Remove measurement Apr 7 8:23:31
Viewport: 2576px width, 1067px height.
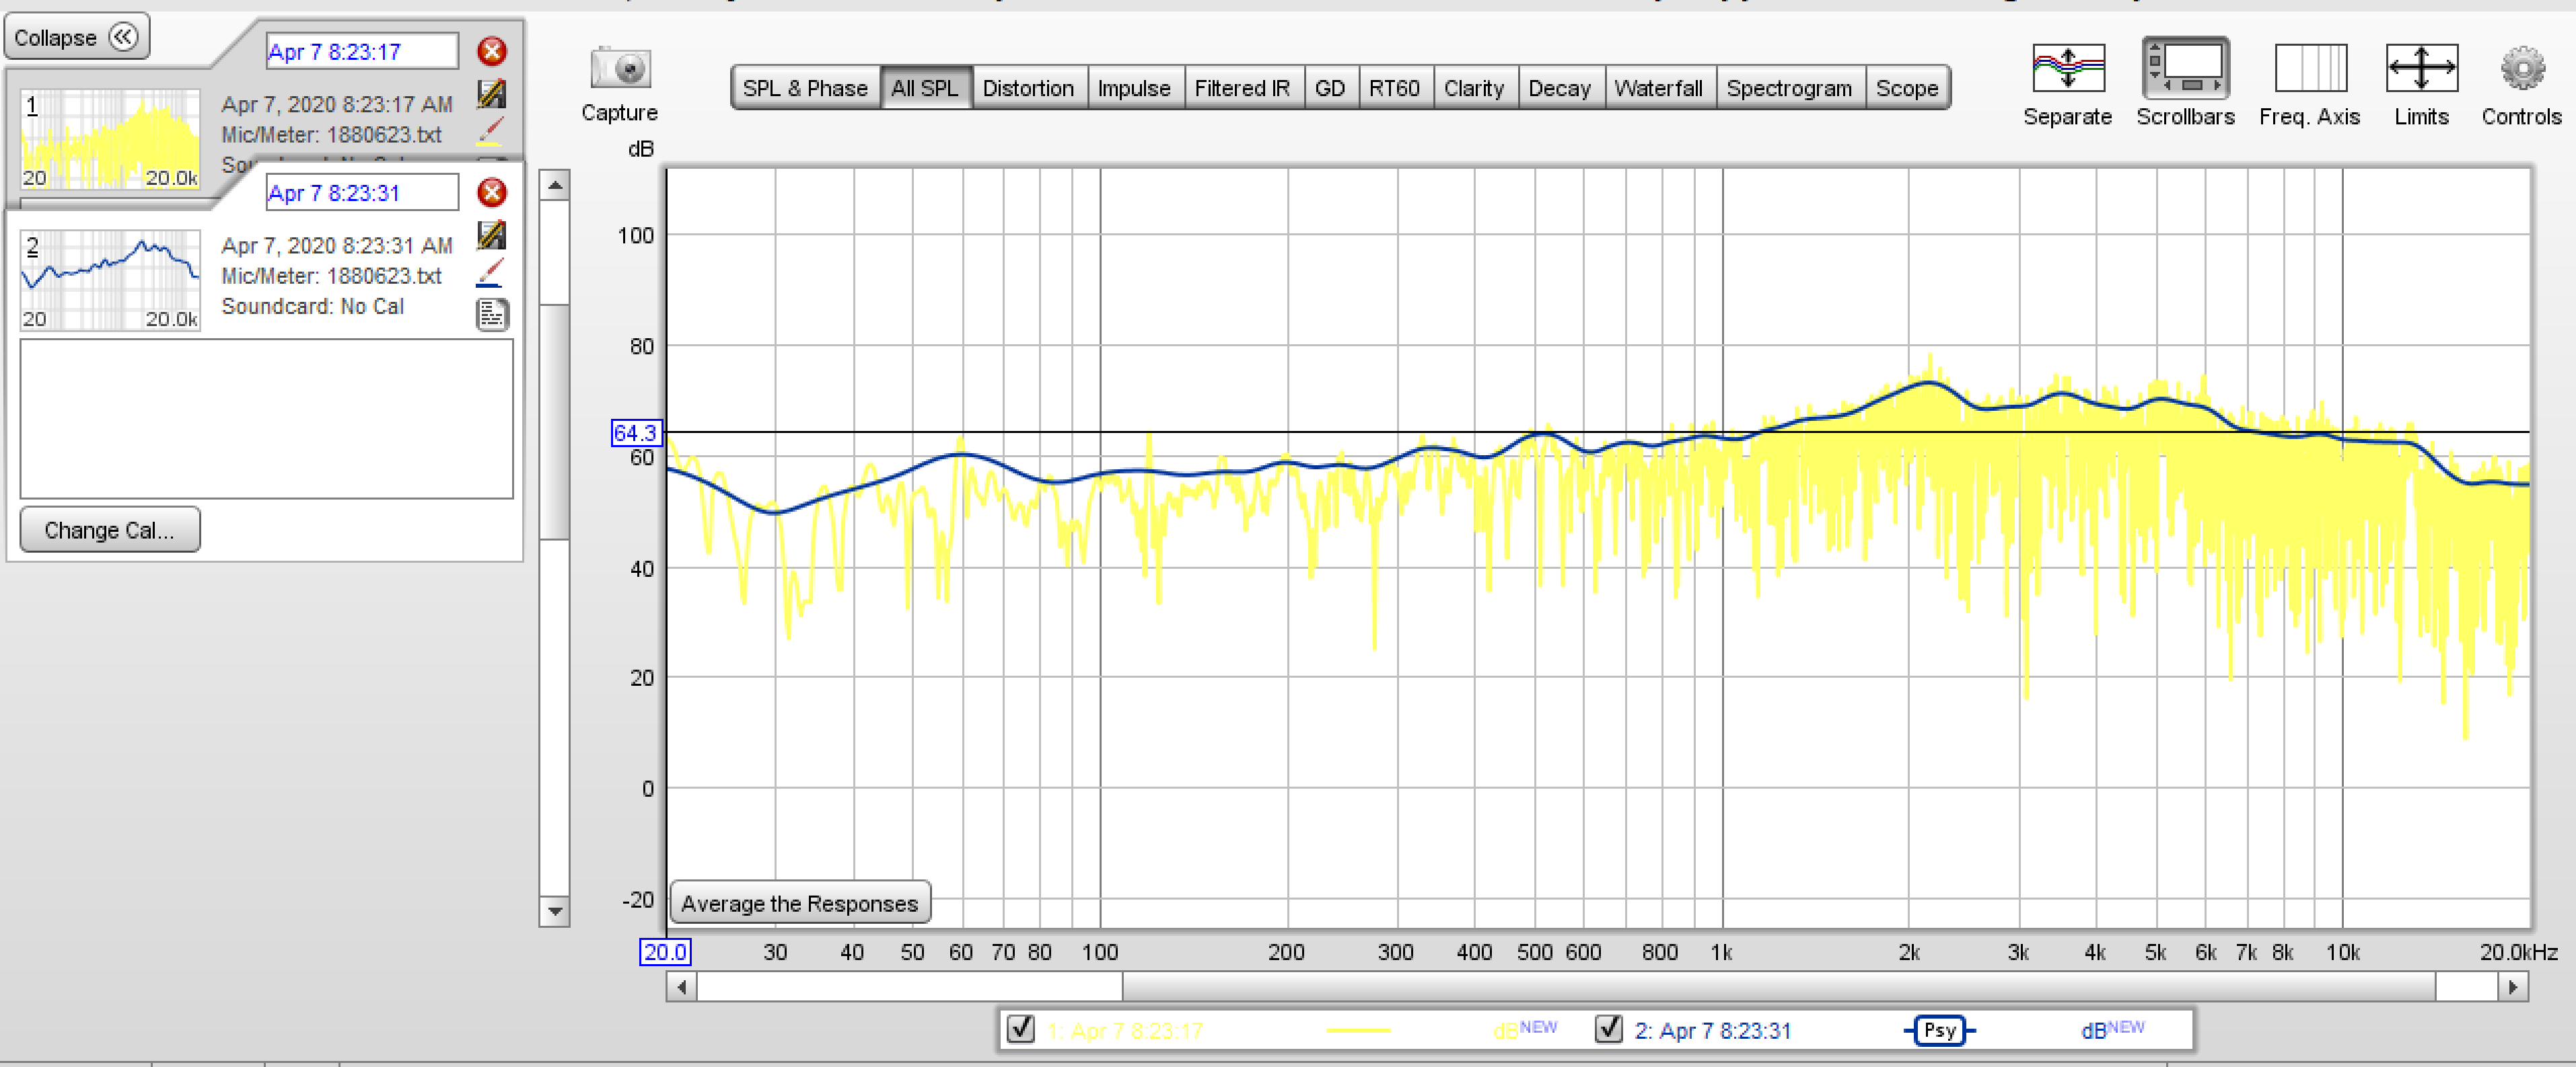491,192
